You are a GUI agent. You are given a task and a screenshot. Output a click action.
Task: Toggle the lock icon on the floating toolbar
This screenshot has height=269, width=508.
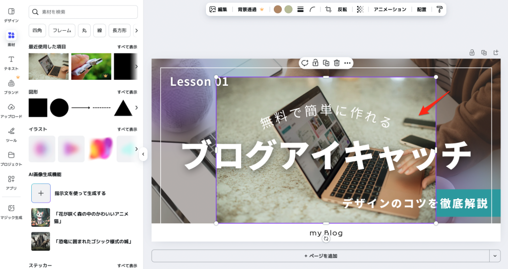point(315,63)
